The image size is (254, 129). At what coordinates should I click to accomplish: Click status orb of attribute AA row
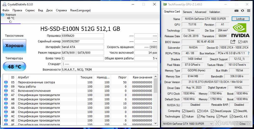pyautogui.click(x=6, y=108)
